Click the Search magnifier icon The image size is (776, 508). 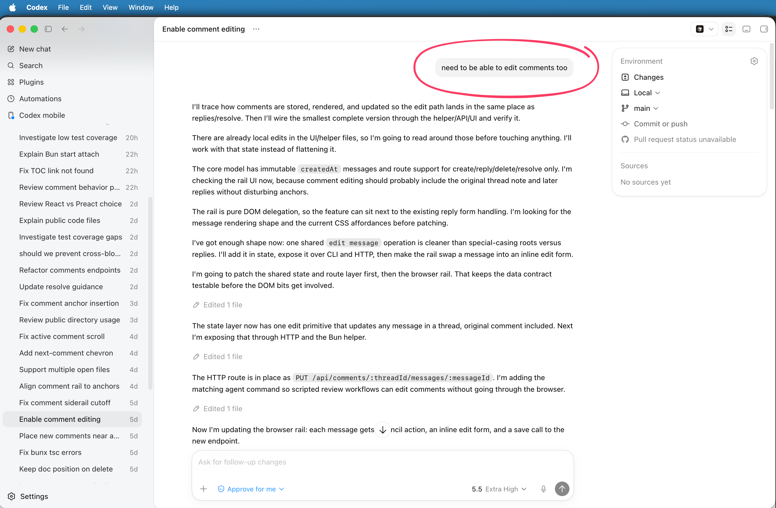tap(11, 66)
